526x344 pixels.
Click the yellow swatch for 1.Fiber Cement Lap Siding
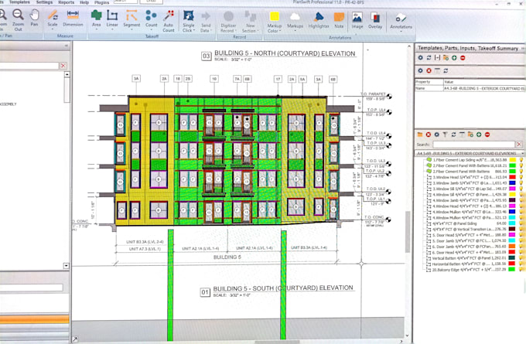pos(512,160)
